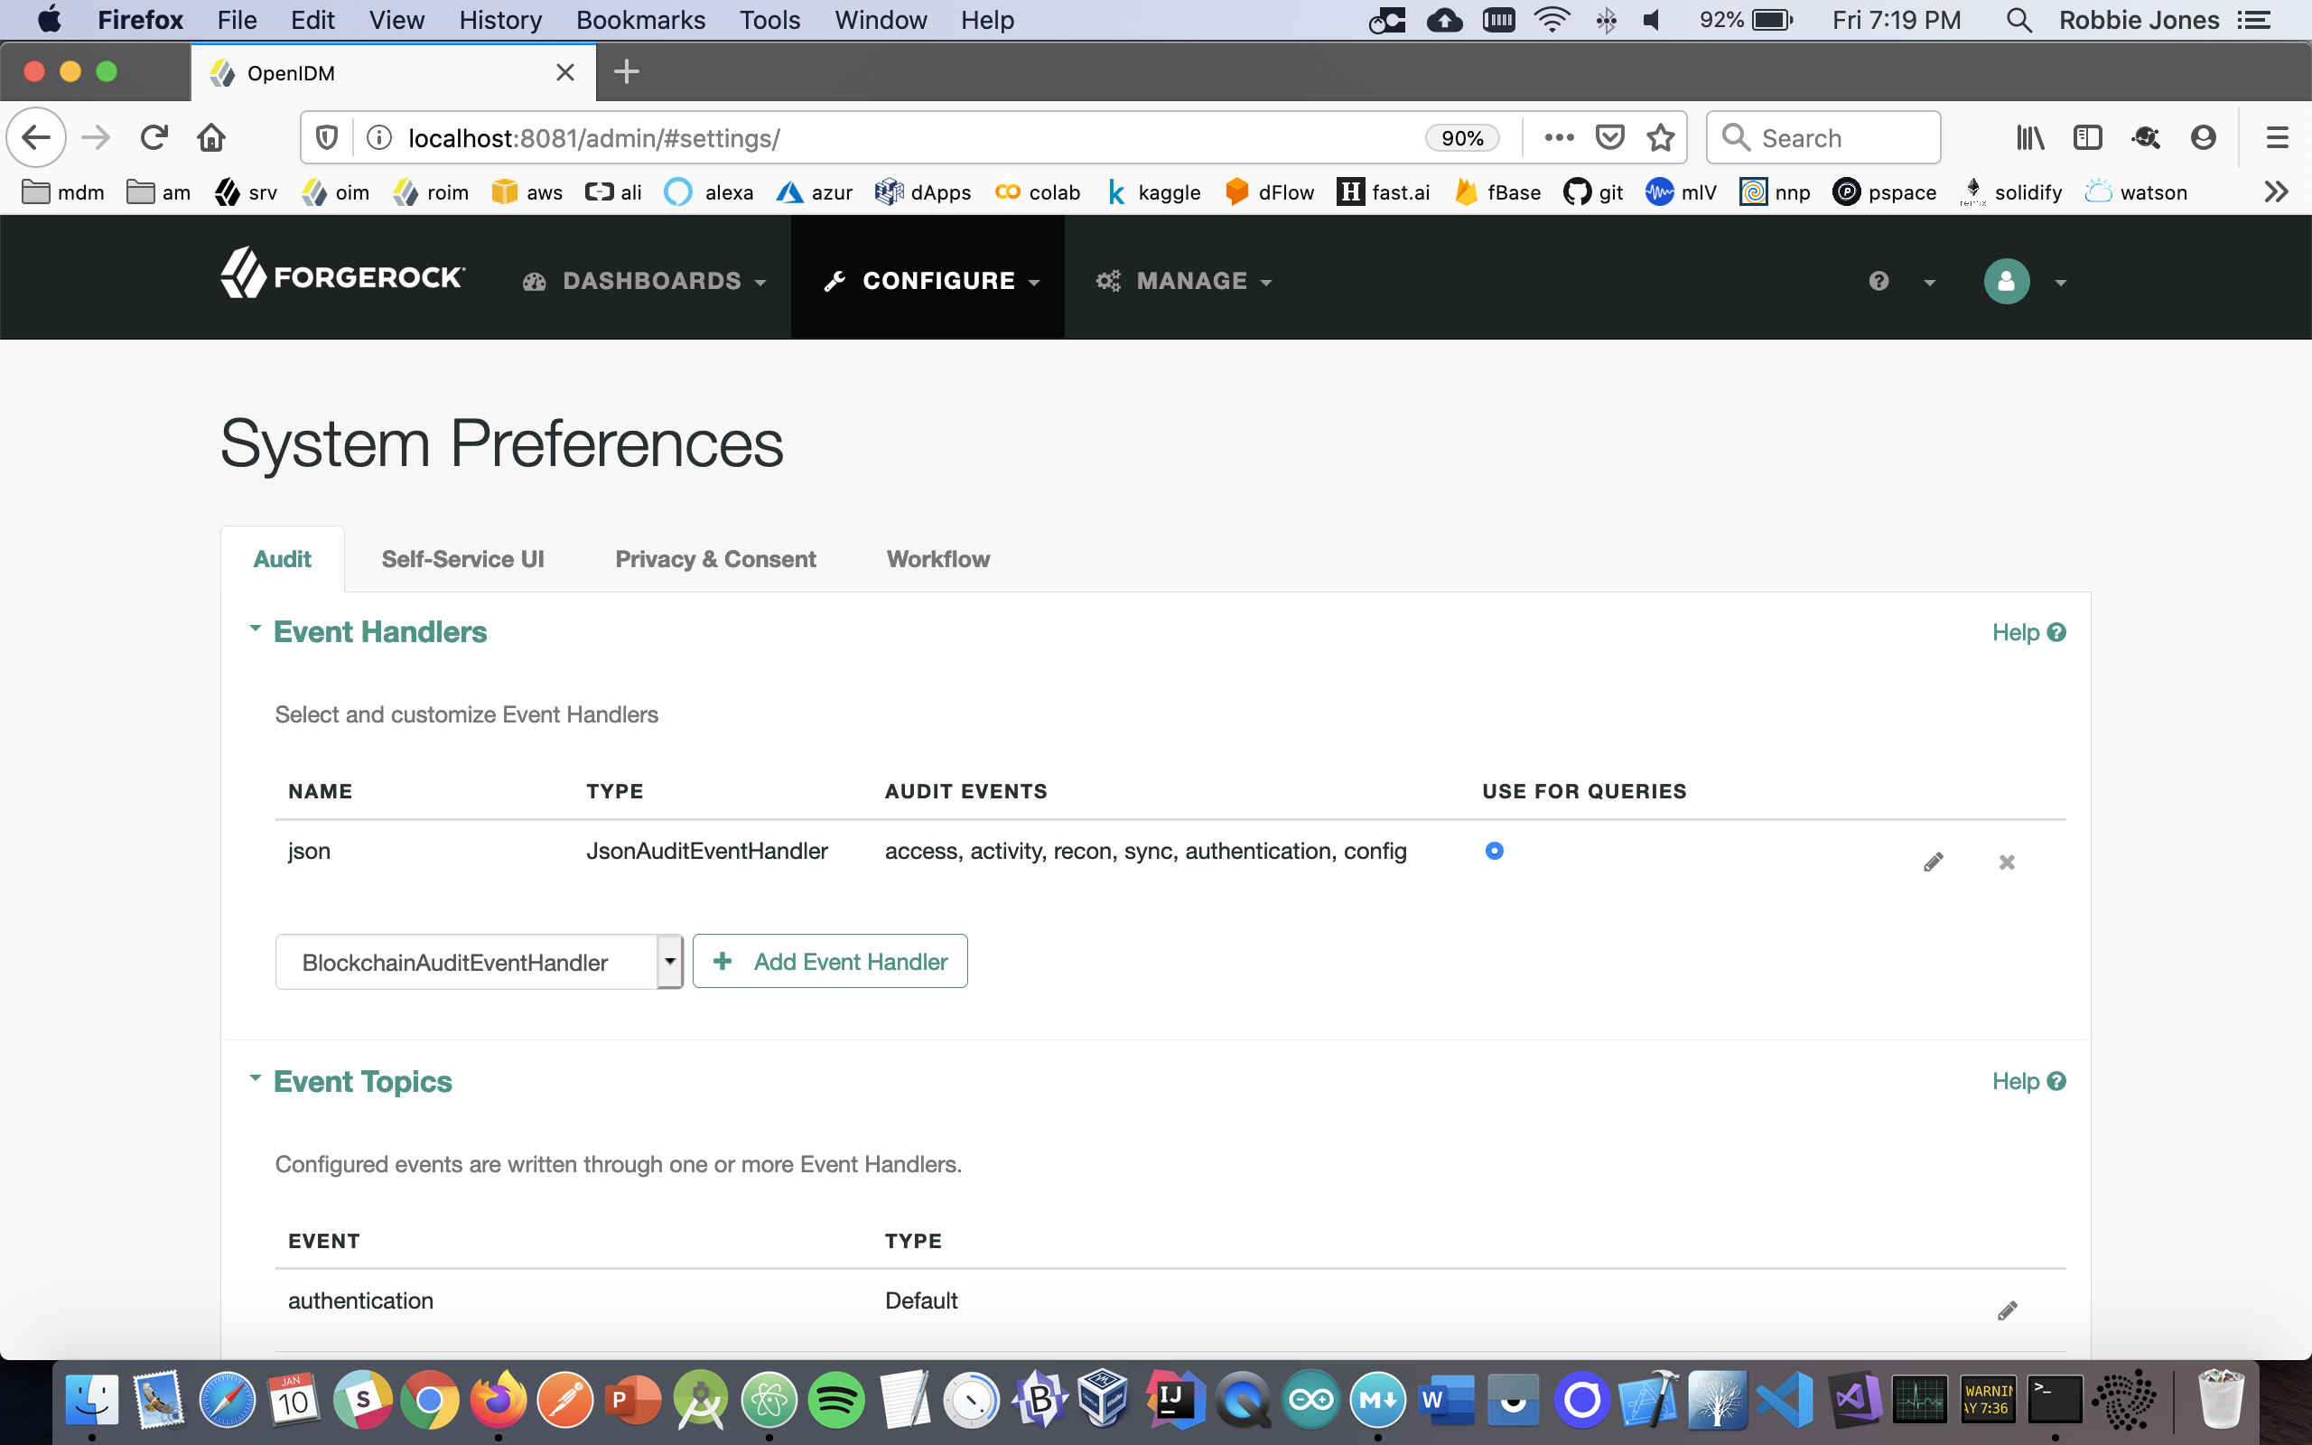The height and width of the screenshot is (1445, 2312).
Task: Switch to Self-Service UI tab
Action: coord(462,559)
